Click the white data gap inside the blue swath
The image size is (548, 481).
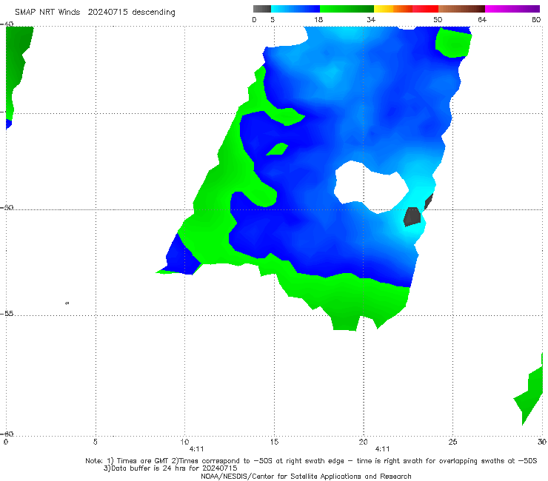(x=370, y=187)
